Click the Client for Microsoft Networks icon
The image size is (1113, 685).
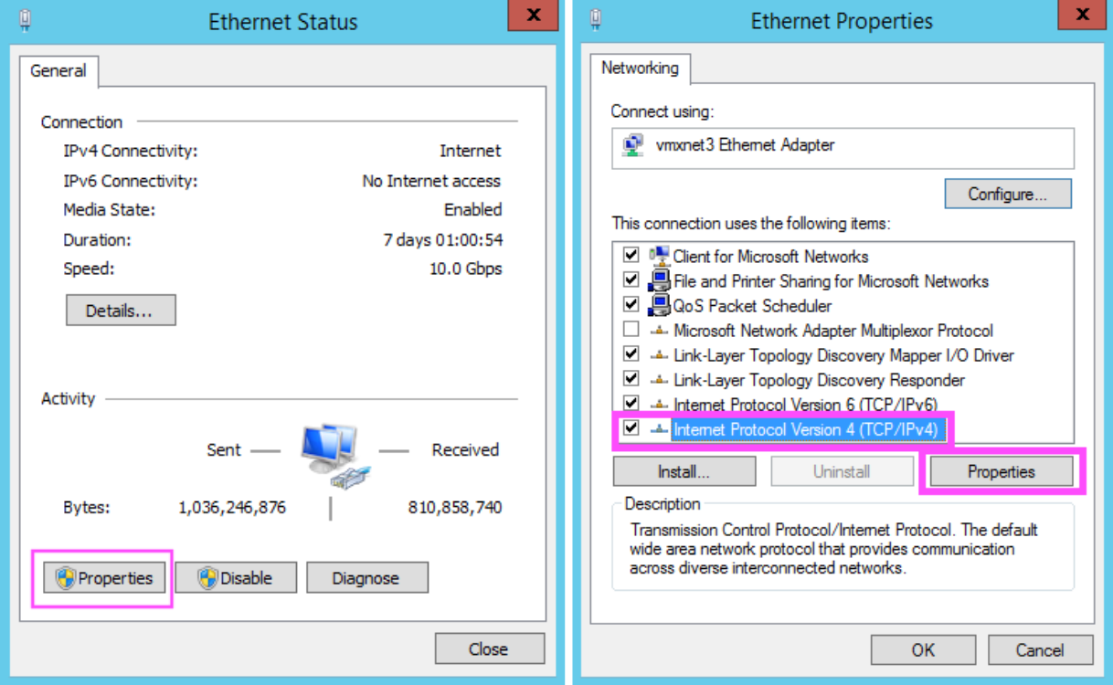(x=659, y=256)
